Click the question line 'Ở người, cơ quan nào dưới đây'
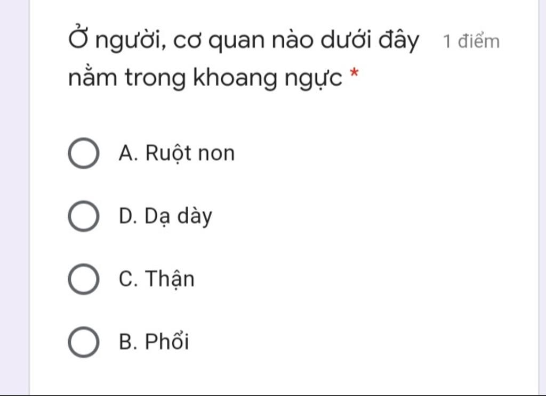The image size is (546, 396). 243,40
